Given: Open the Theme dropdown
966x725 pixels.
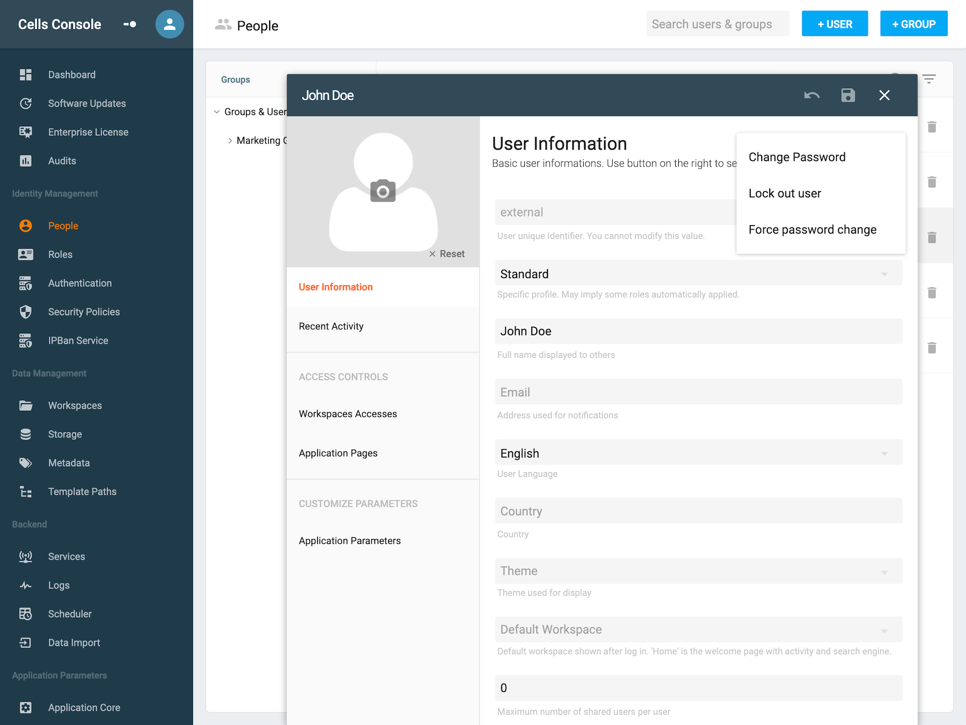Looking at the screenshot, I should tap(698, 570).
